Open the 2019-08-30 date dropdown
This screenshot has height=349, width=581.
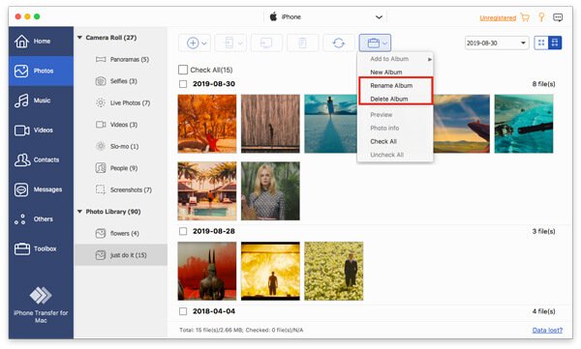tap(497, 43)
